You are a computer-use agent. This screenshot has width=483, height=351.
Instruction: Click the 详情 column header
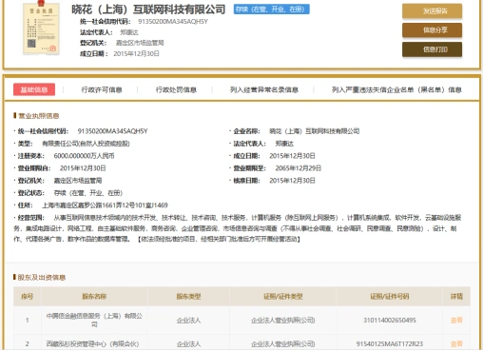[x=456, y=297]
